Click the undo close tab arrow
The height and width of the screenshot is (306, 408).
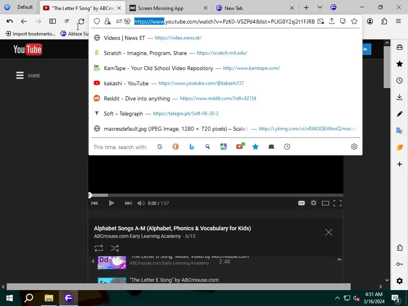click(10, 22)
